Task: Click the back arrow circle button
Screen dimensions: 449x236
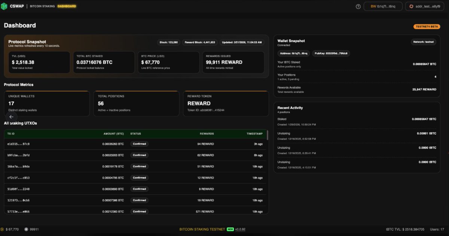Action: (11, 117)
